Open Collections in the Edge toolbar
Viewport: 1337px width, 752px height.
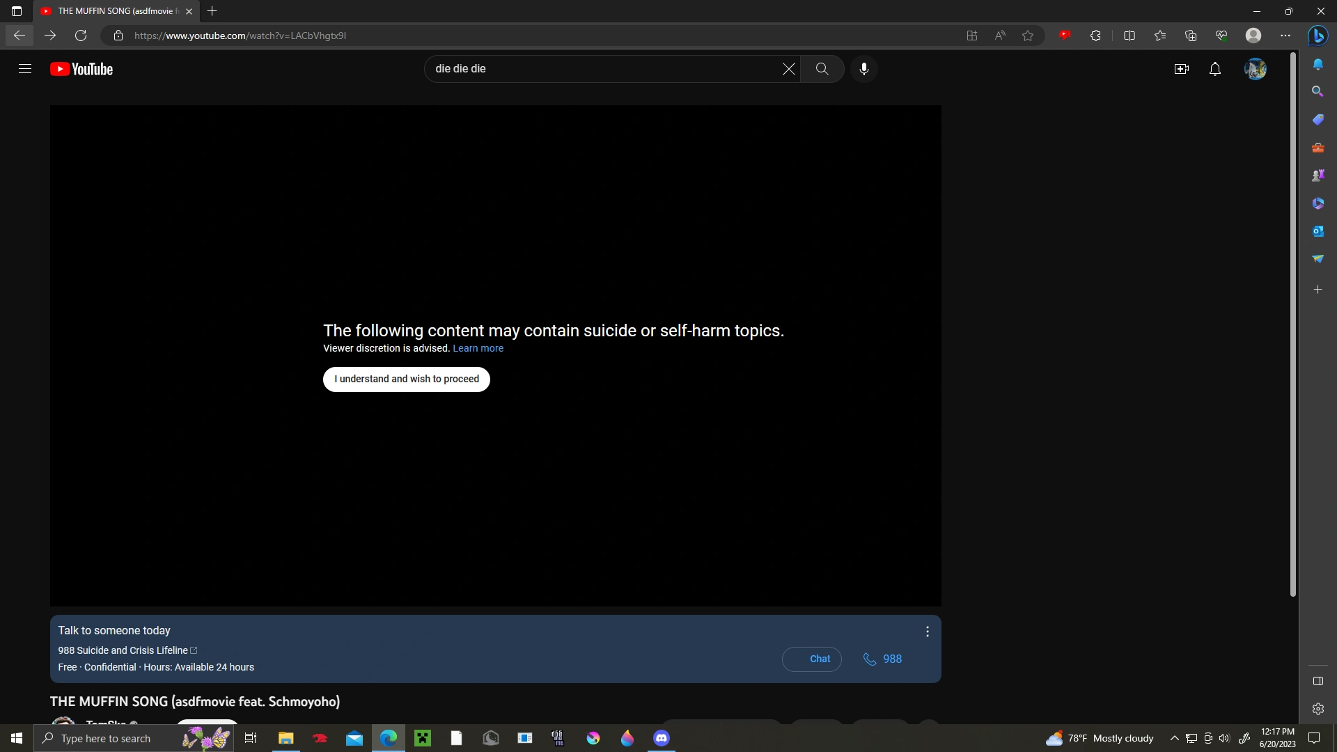click(1191, 36)
